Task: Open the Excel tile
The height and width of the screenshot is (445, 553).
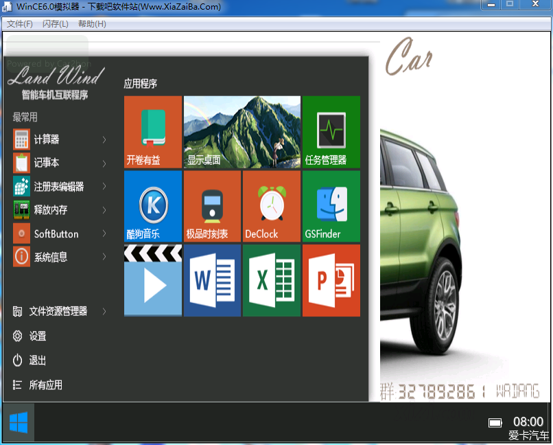Action: pos(272,280)
